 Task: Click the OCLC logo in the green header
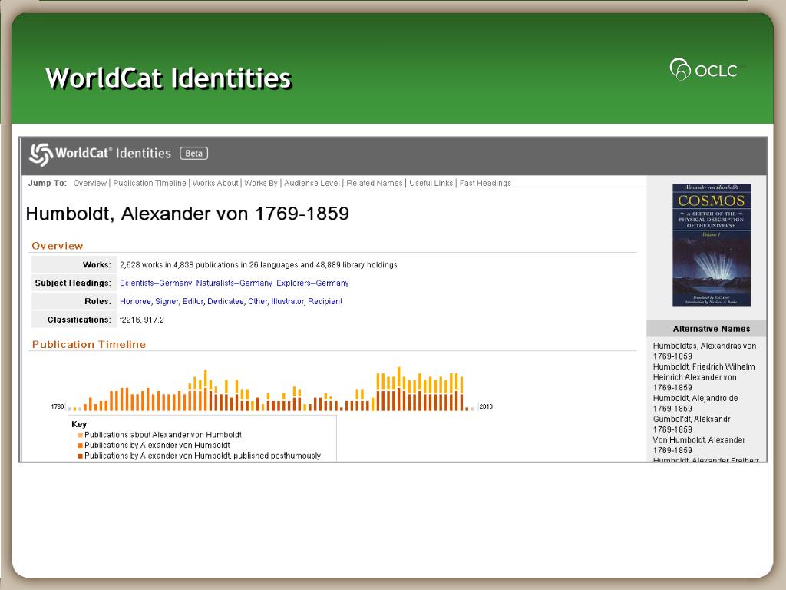tap(704, 70)
